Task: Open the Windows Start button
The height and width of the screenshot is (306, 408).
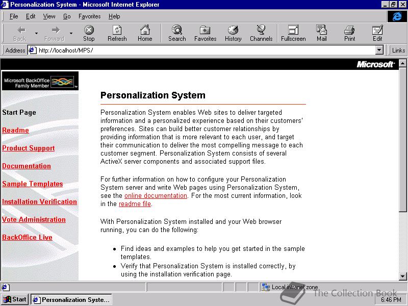Action: tap(15, 299)
